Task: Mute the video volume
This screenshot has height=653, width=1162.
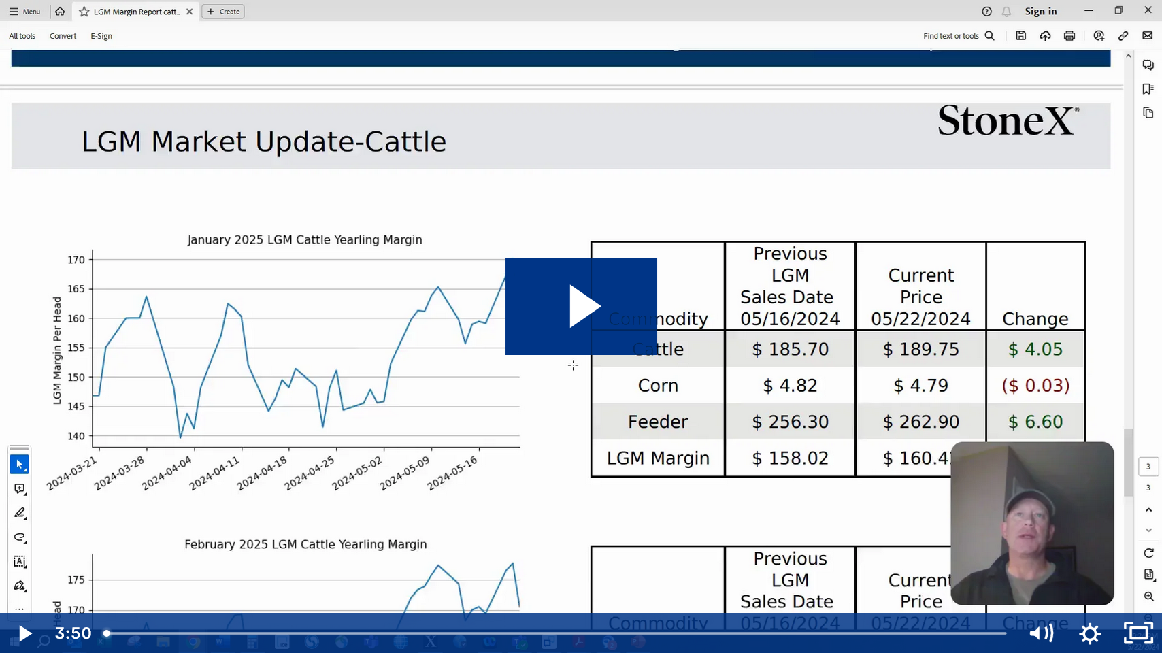Action: coord(1041,633)
